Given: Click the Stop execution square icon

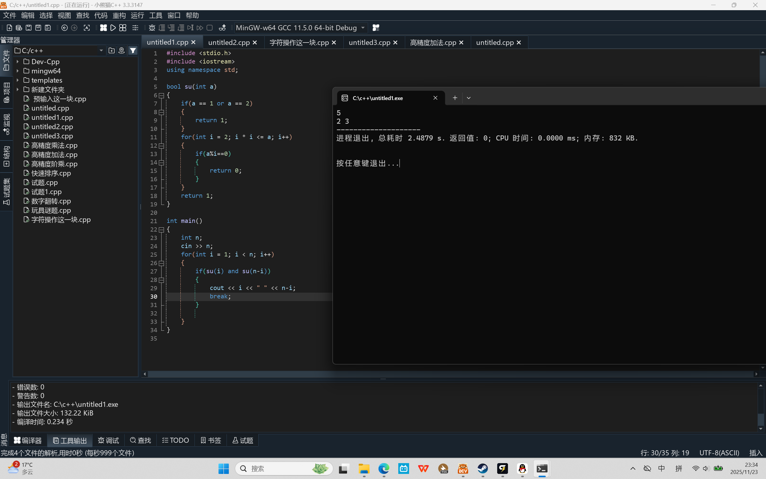Looking at the screenshot, I should [209, 28].
